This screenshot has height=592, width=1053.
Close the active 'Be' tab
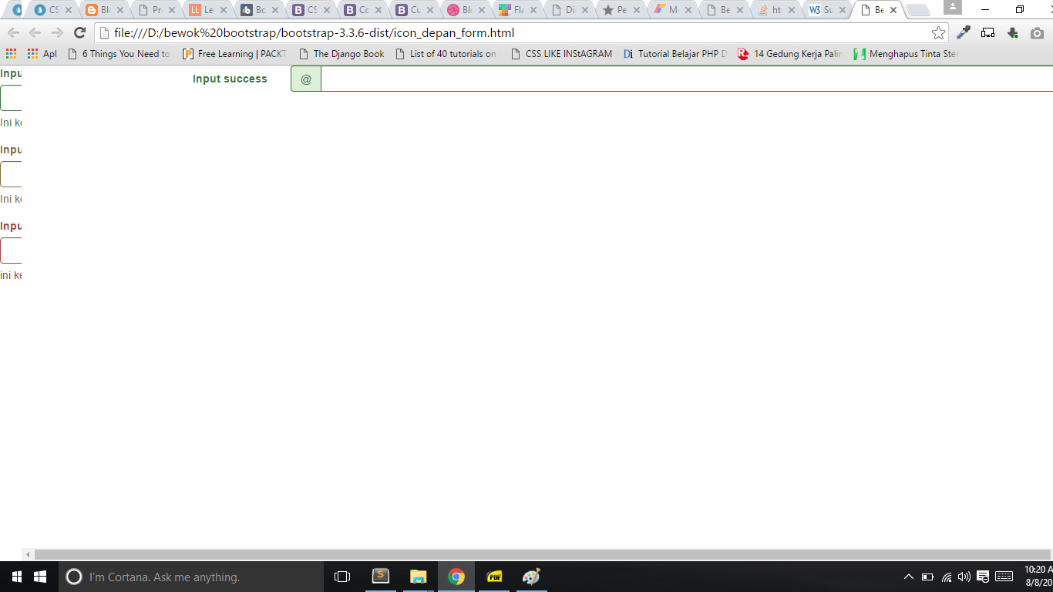[893, 10]
